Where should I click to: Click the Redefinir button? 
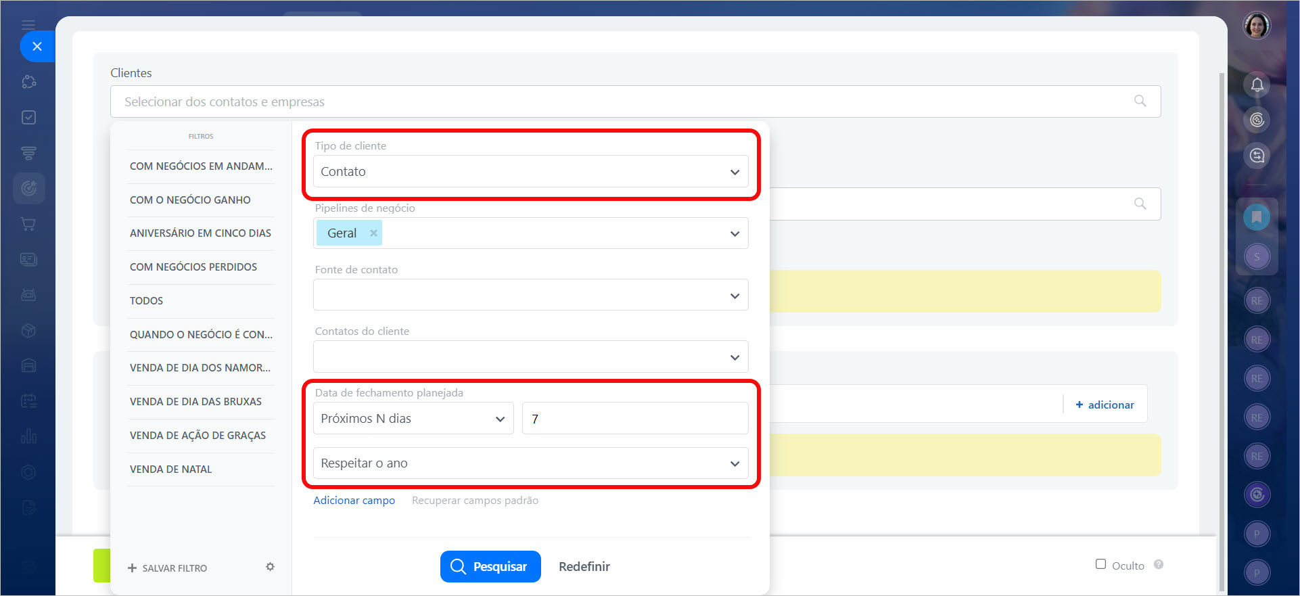click(x=584, y=566)
